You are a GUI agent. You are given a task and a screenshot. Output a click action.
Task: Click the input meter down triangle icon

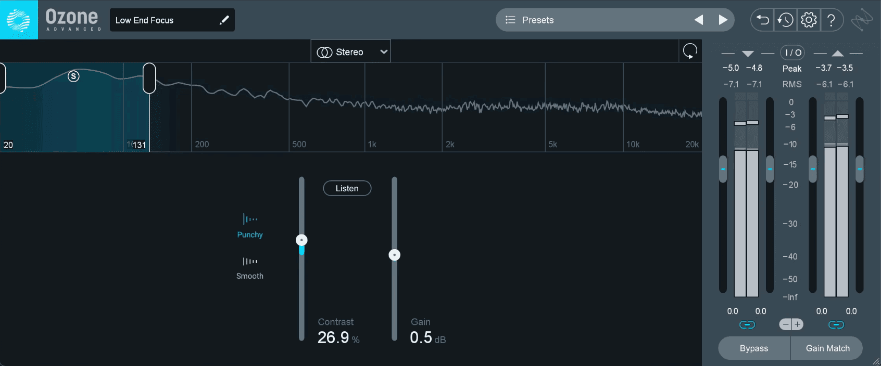pos(748,54)
